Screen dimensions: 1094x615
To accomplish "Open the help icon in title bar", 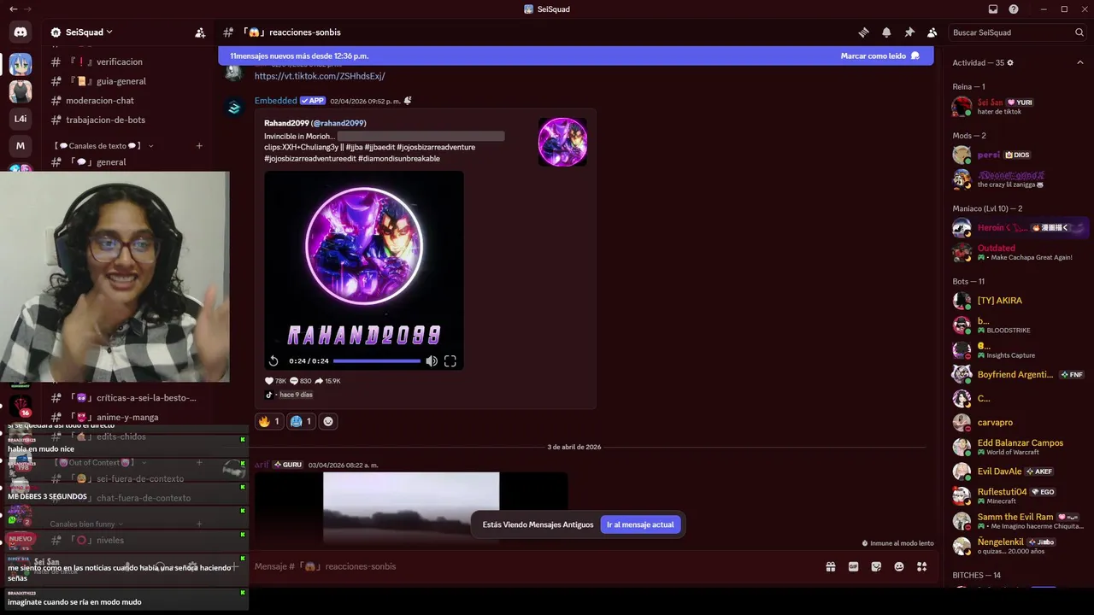I will pos(1014,9).
